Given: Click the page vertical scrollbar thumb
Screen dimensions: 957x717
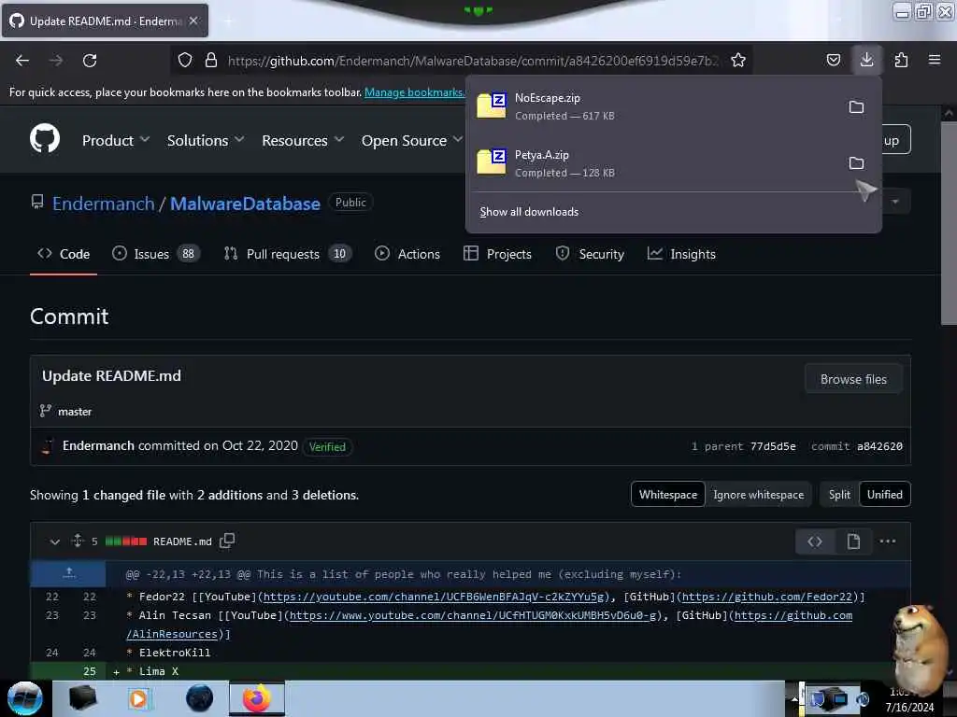Looking at the screenshot, I should tap(948, 224).
